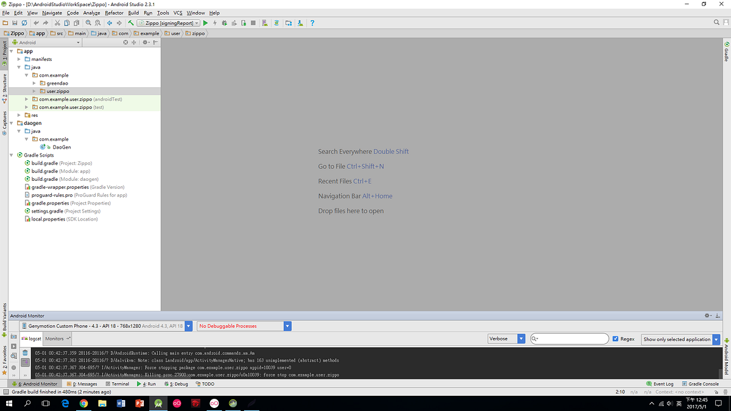This screenshot has height=411, width=731.
Task: Expand the greendao package in project tree
Action: pos(35,83)
